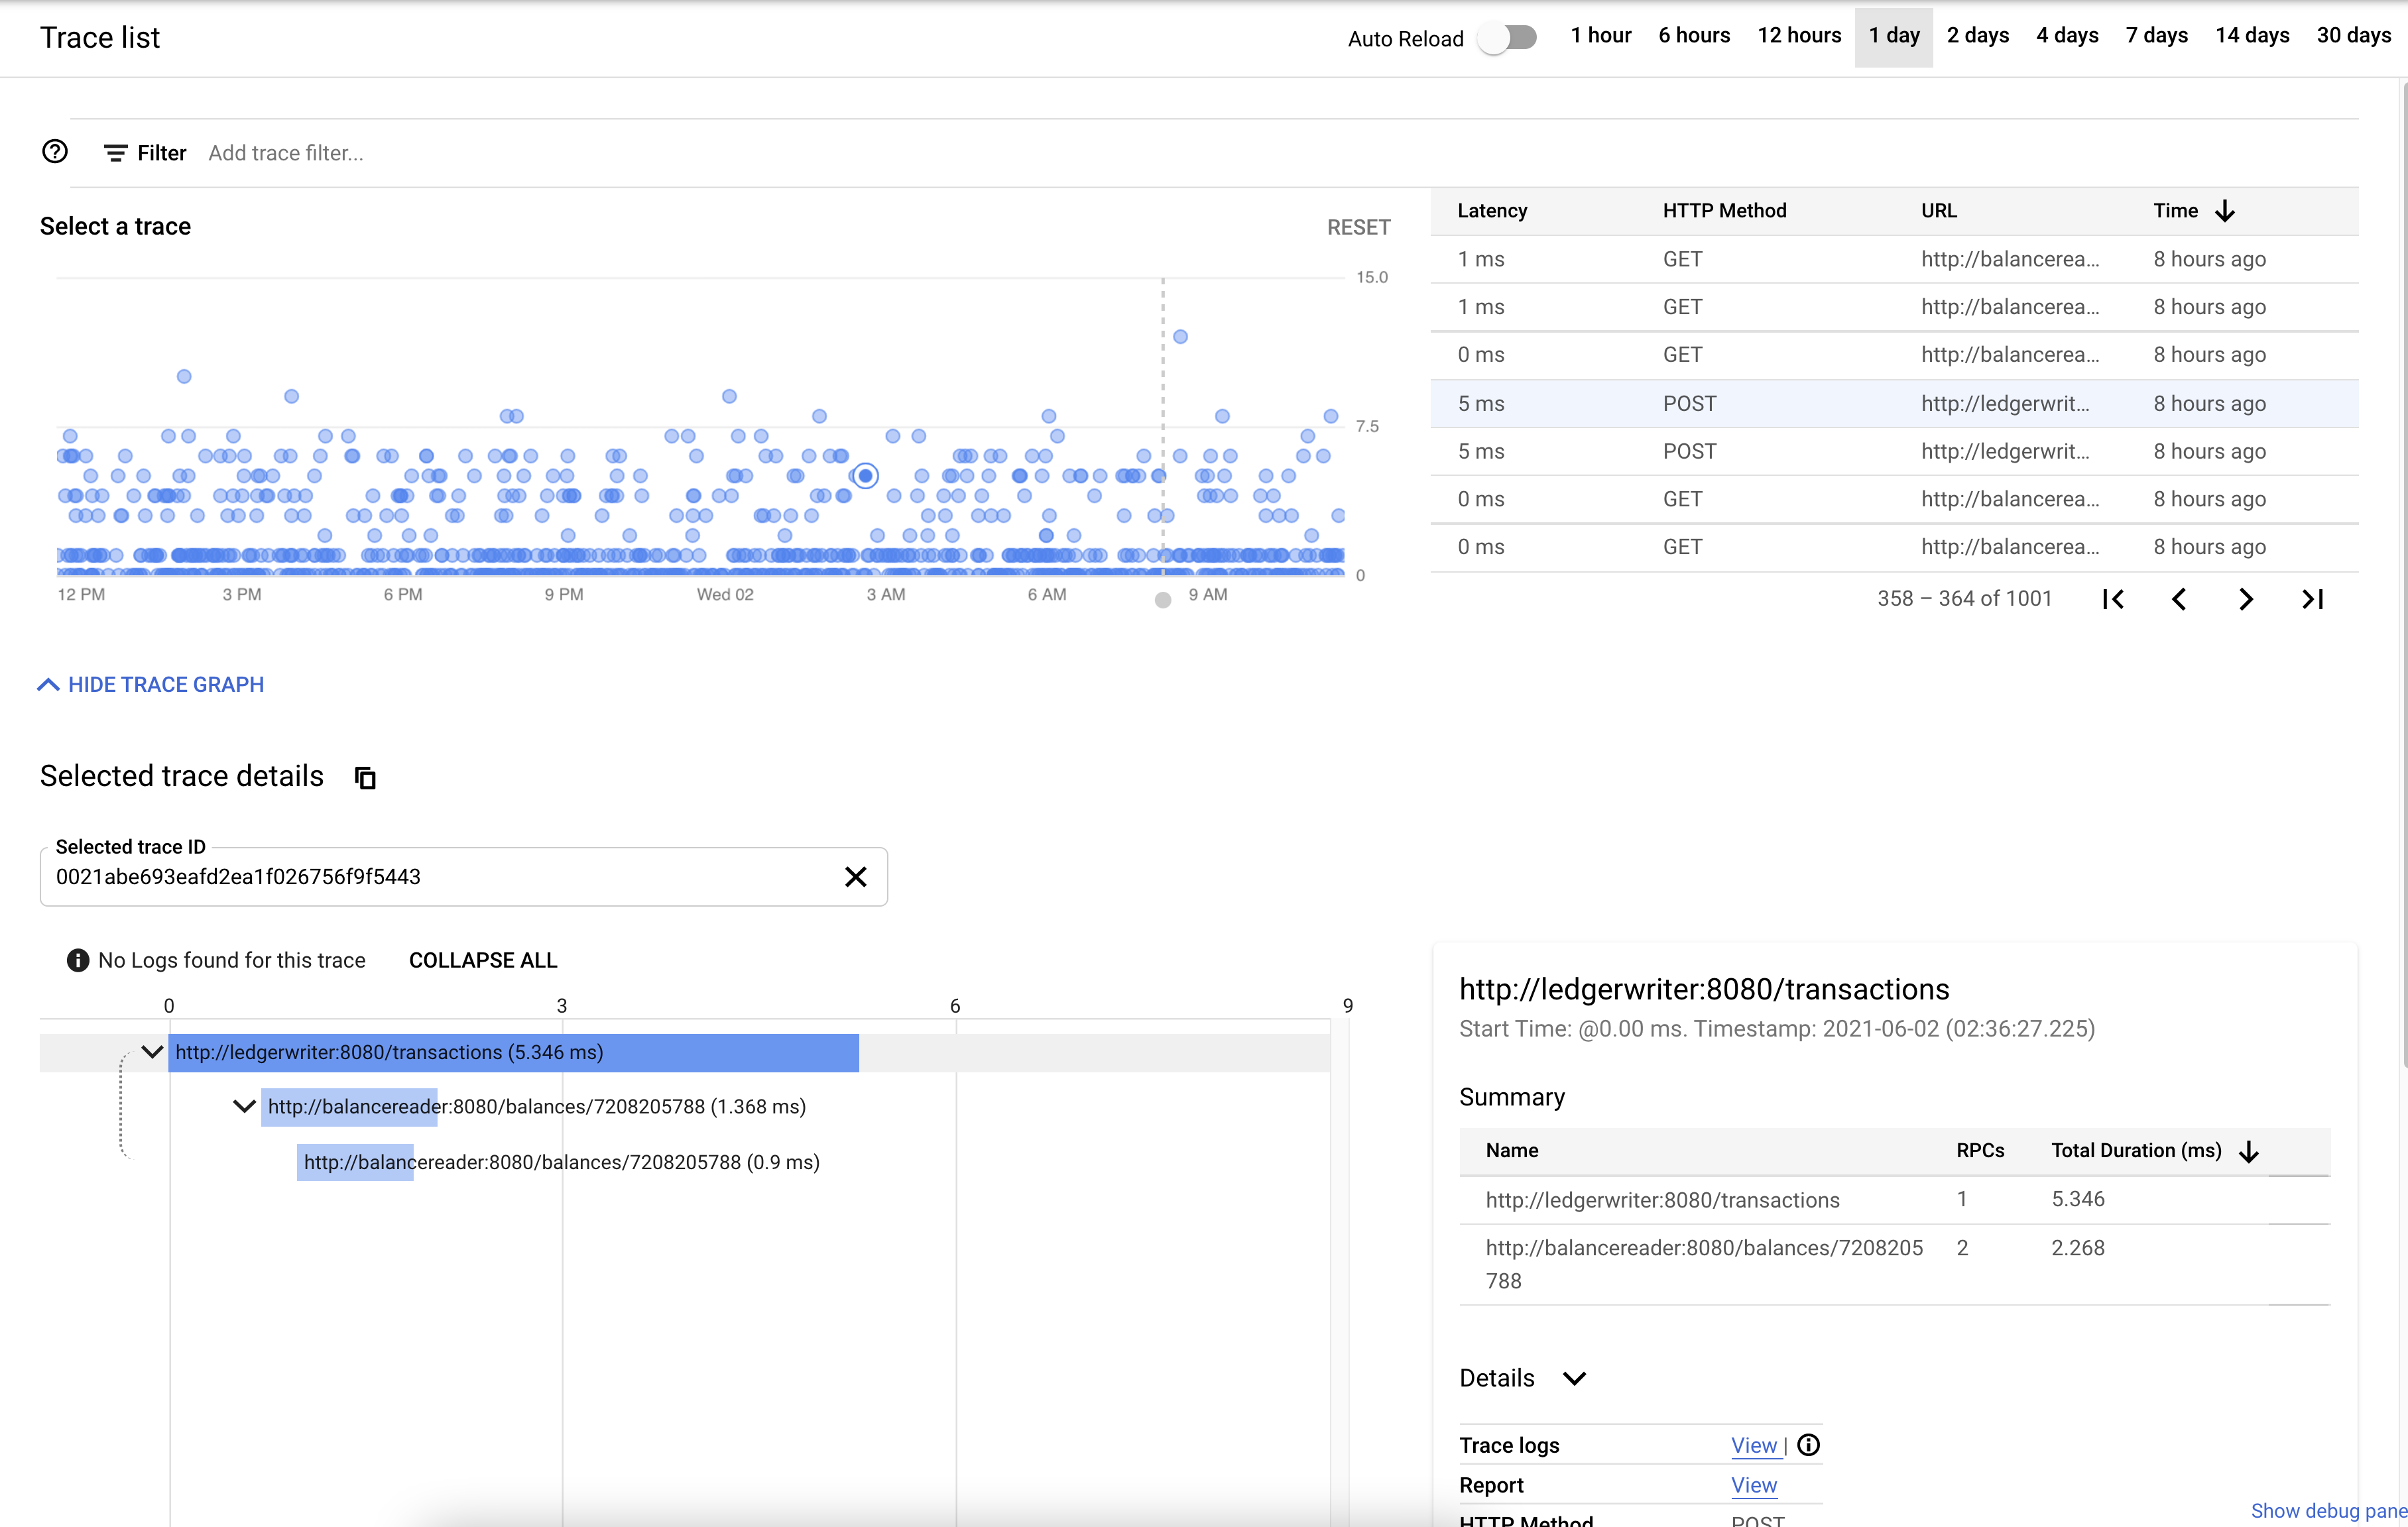Screen dimensions: 2408x1527
Task: Switch to the 7 days time range
Action: [2157, 35]
